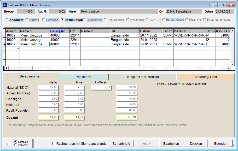The image size is (238, 151).
Task: Click the Ort column header
Action: [x=125, y=31]
